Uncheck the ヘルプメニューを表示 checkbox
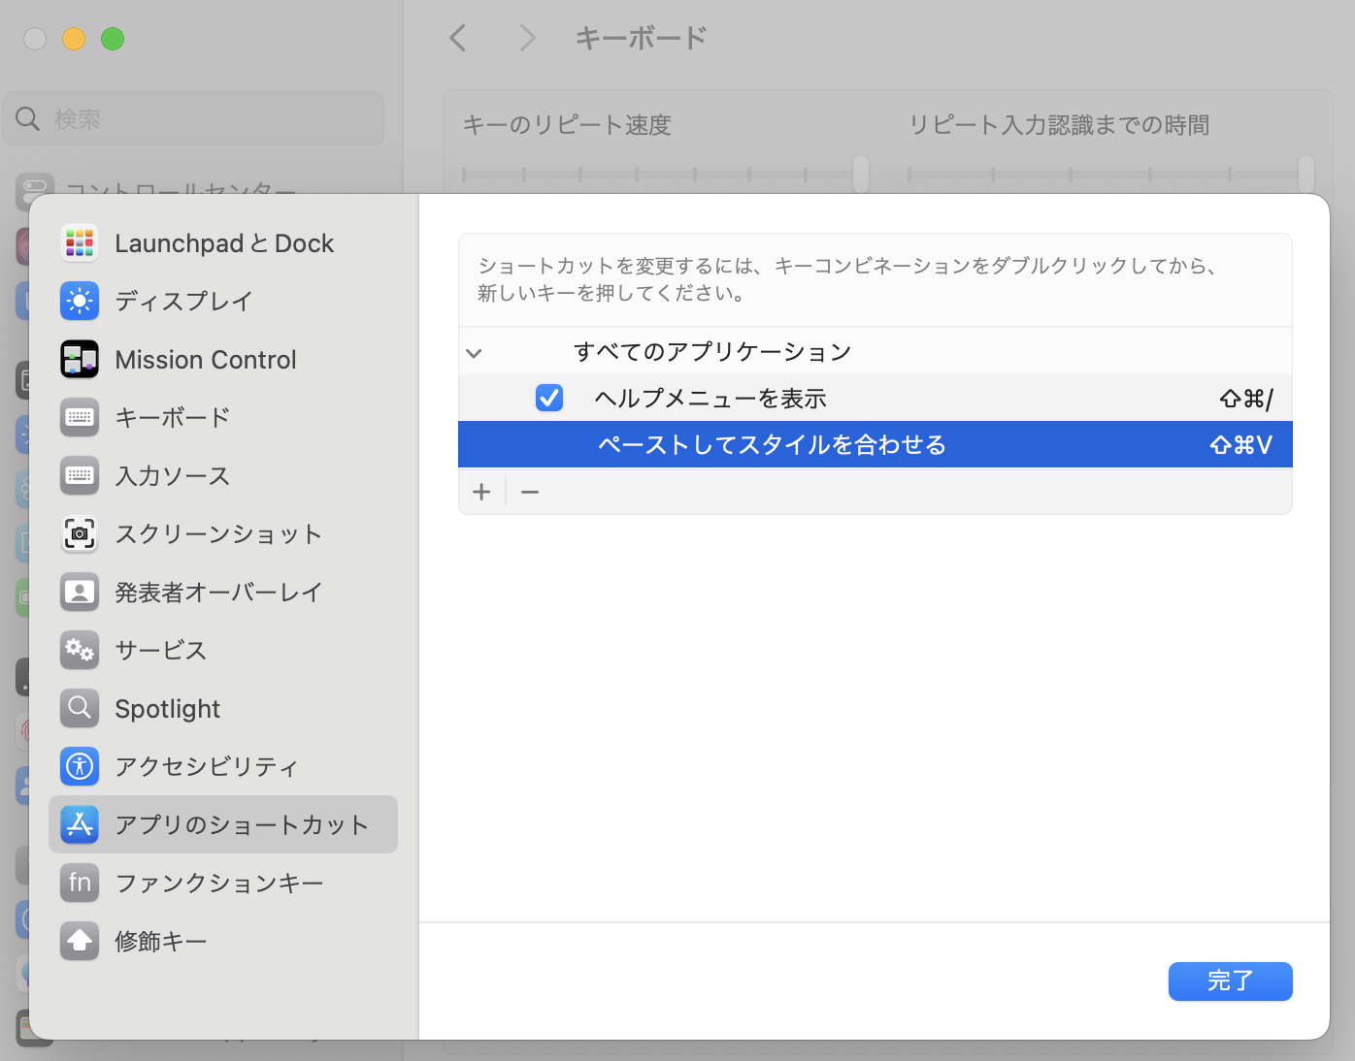The height and width of the screenshot is (1061, 1355). pos(549,398)
